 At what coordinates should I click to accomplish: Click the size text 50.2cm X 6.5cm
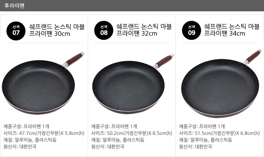point(132,133)
